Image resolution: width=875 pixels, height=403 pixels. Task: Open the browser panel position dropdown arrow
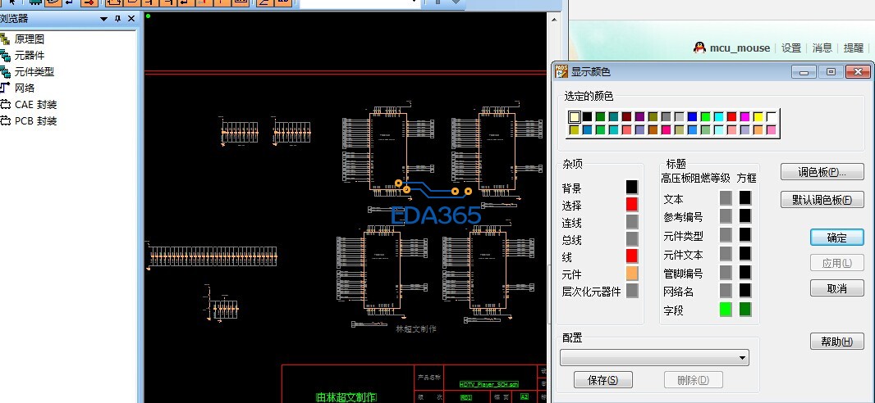click(x=103, y=19)
